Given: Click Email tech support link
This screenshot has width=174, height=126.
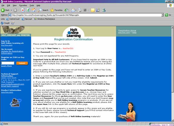Looking at the screenshot, I should point(10,86).
